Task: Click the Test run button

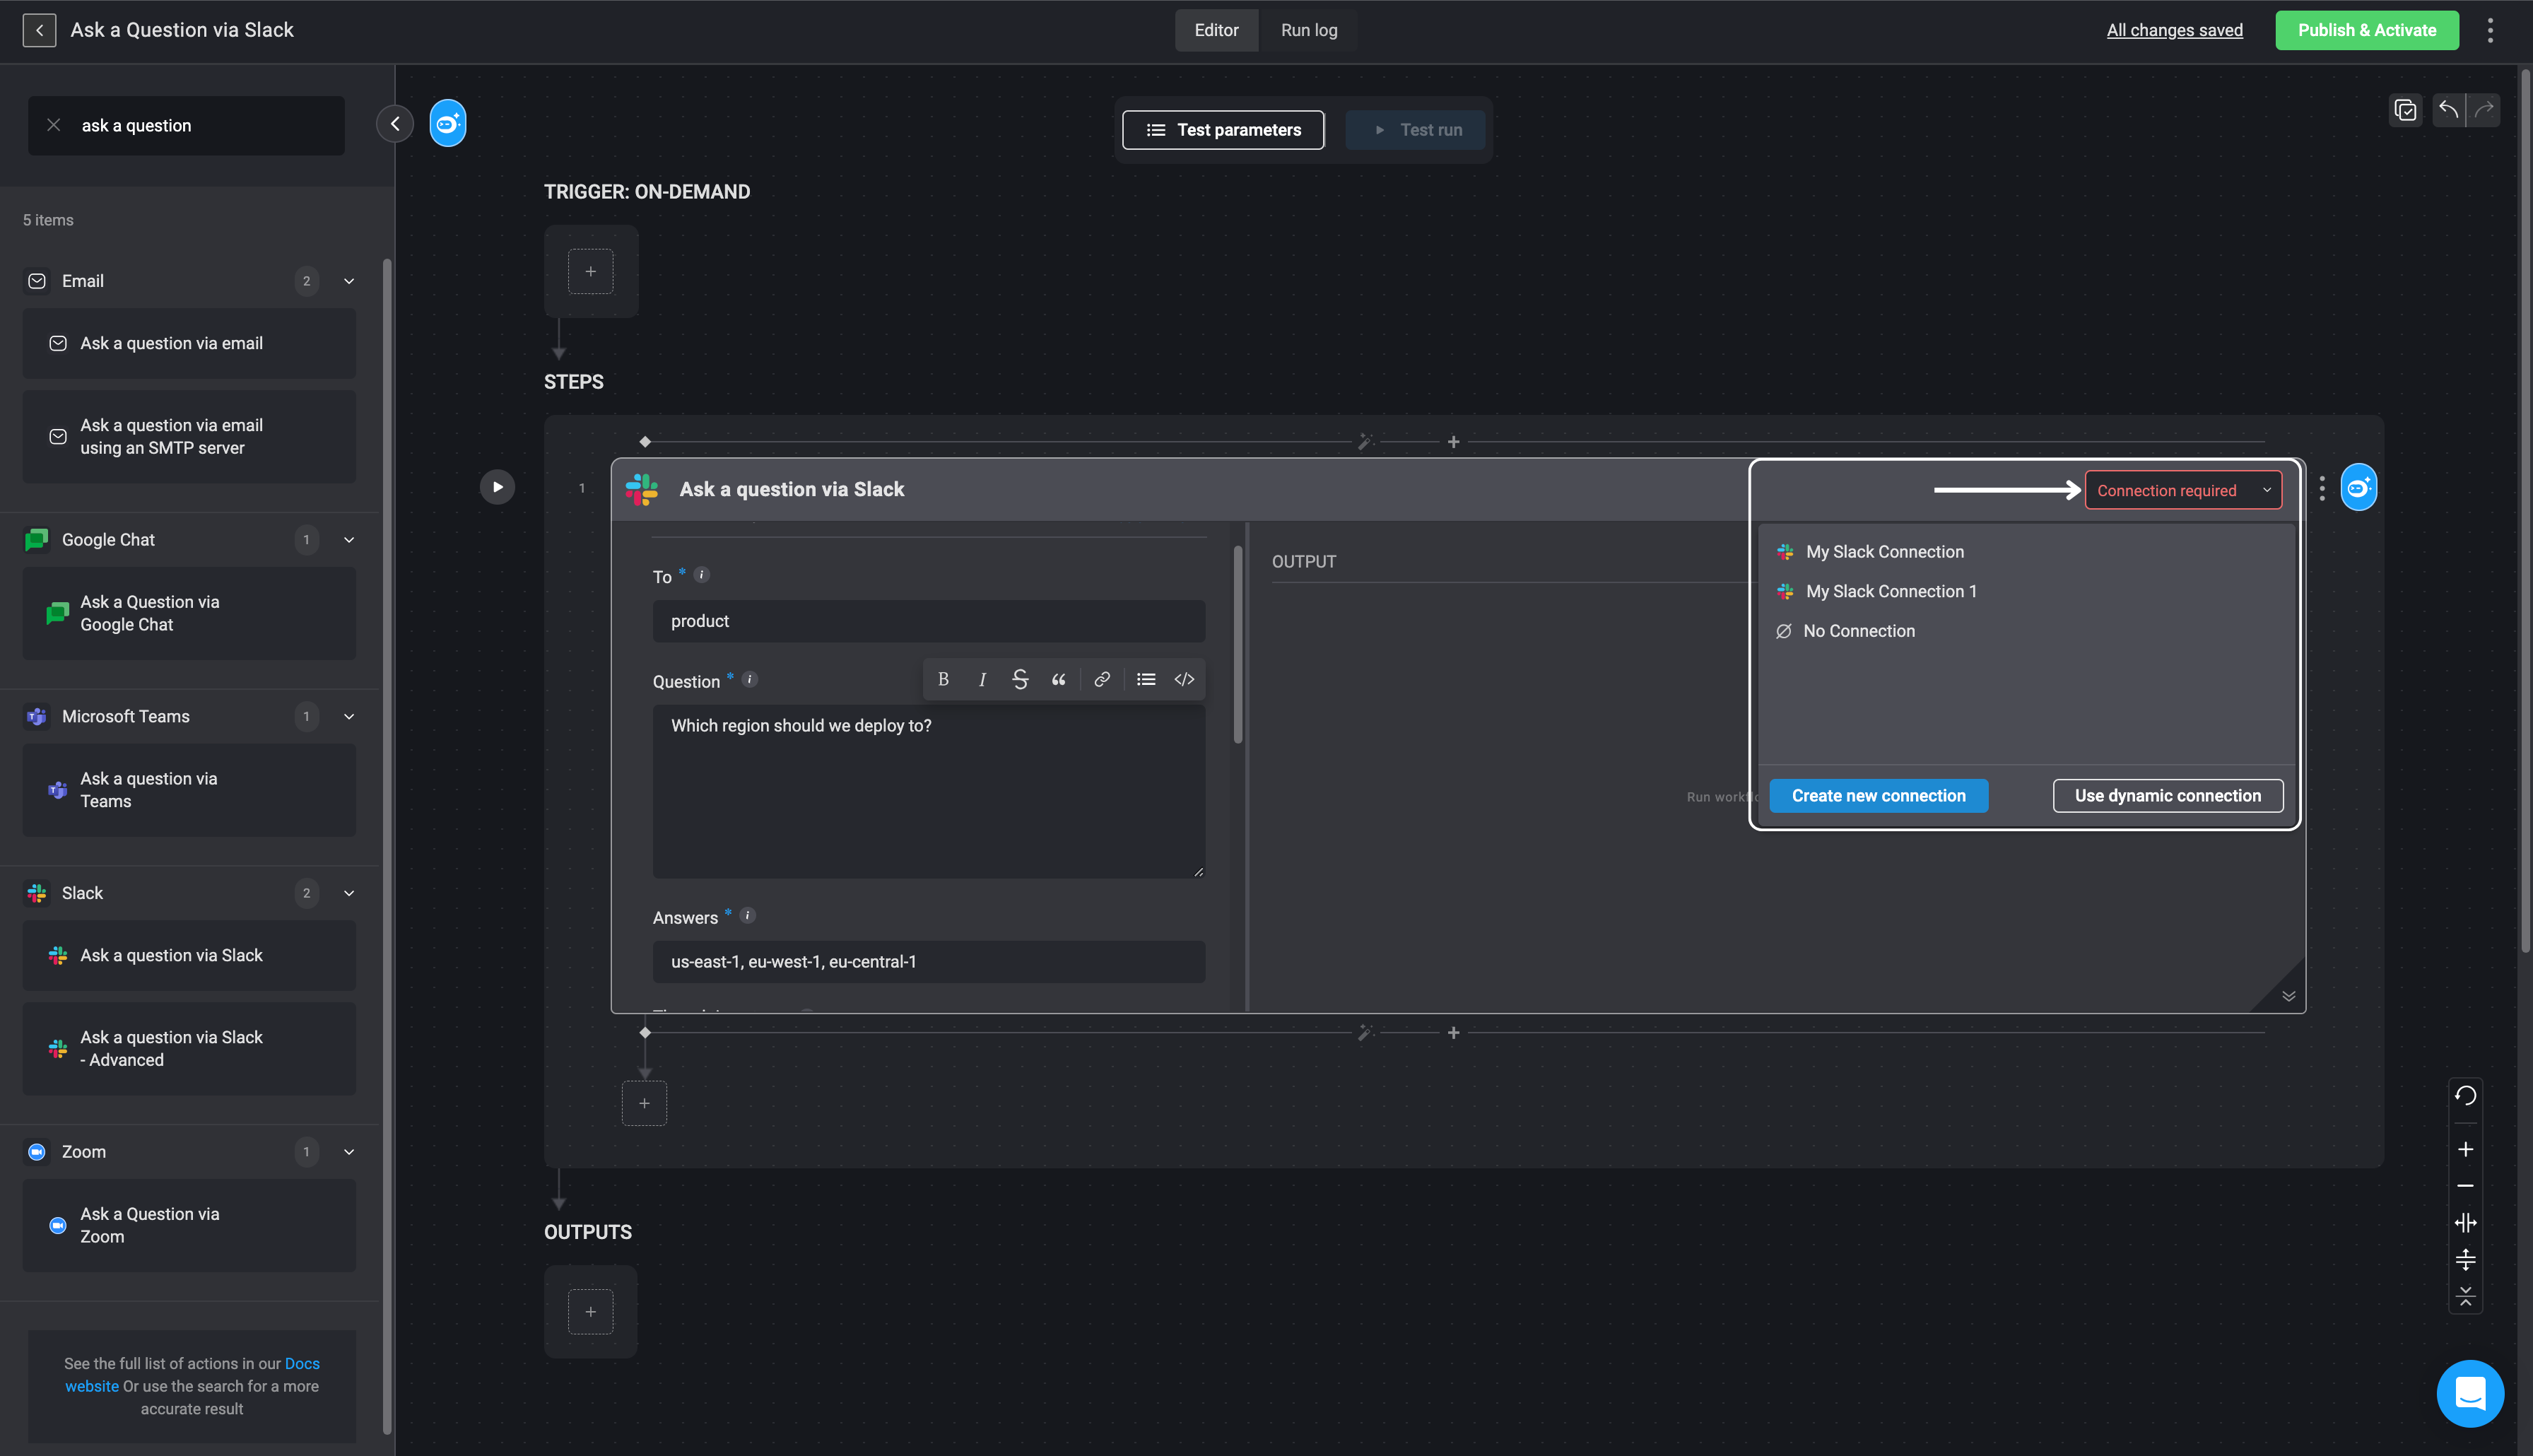Action: [x=1416, y=130]
